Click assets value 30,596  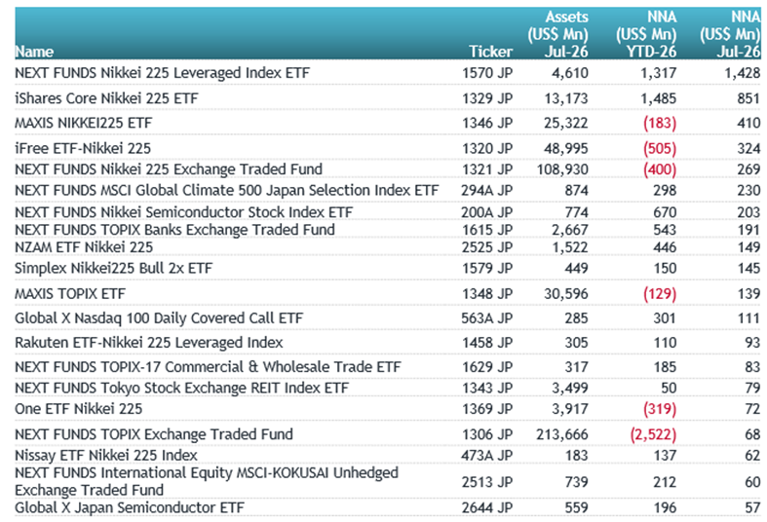566,294
